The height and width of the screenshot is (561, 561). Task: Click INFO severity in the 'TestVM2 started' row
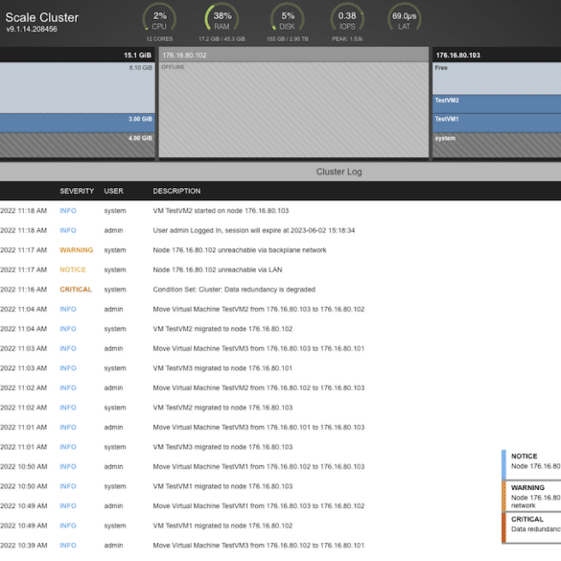click(x=68, y=211)
